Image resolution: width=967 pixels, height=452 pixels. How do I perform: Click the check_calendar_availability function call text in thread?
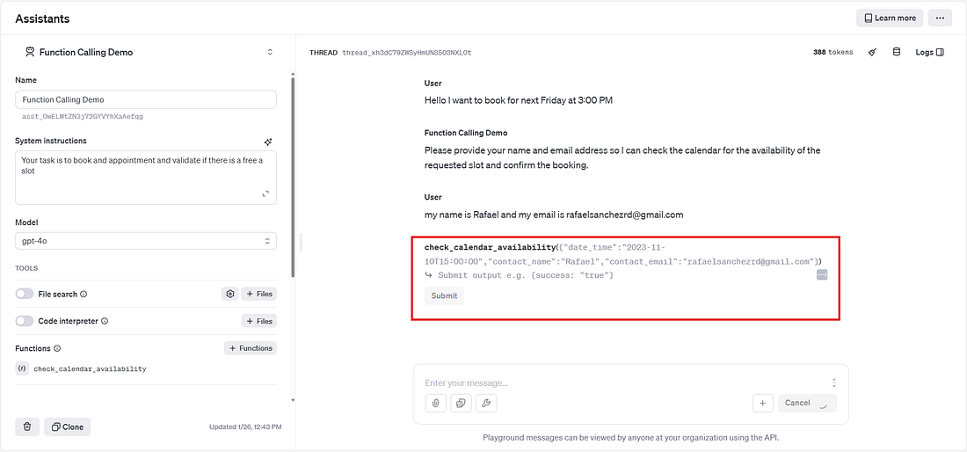pyautogui.click(x=623, y=255)
